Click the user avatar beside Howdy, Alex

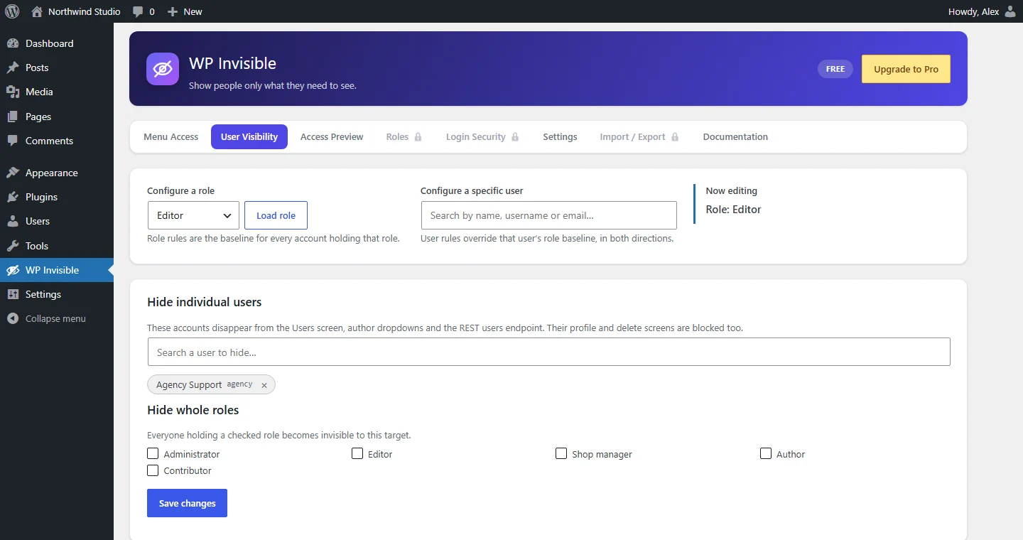(1010, 11)
